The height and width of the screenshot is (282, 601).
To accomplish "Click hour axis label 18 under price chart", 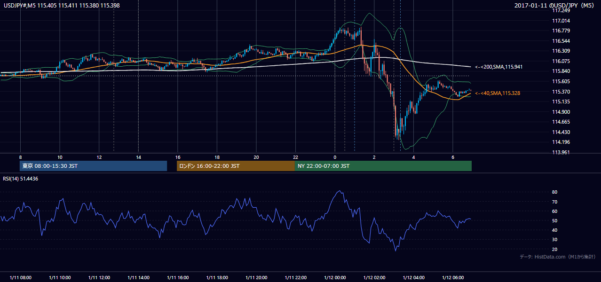I will 217,157.
